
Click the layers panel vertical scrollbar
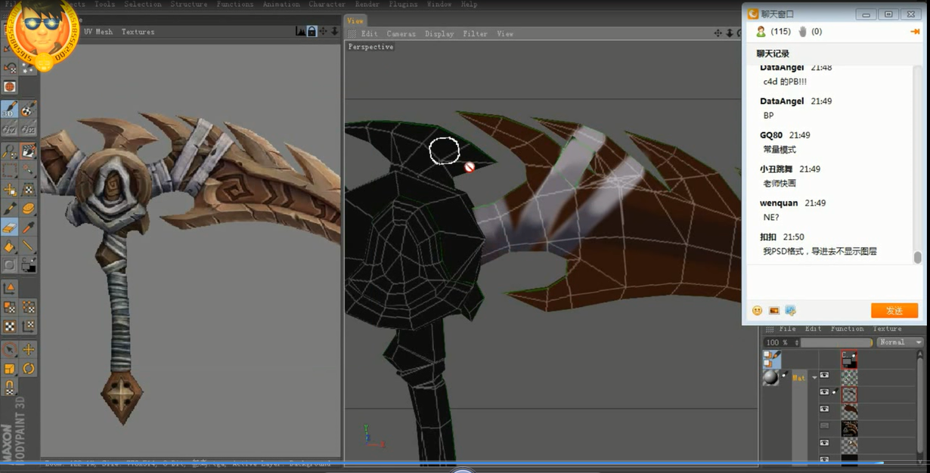click(920, 404)
